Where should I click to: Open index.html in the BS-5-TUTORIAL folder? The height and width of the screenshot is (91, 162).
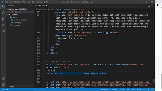tap(16, 25)
